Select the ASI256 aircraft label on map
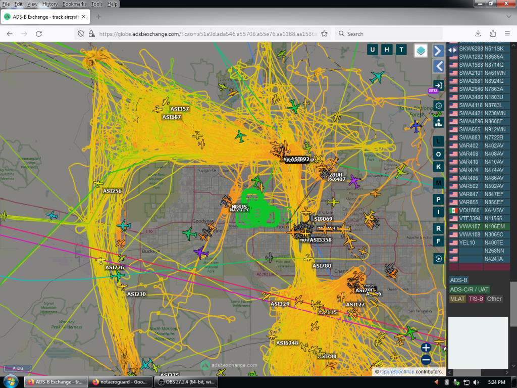The width and height of the screenshot is (517, 388). pos(112,191)
